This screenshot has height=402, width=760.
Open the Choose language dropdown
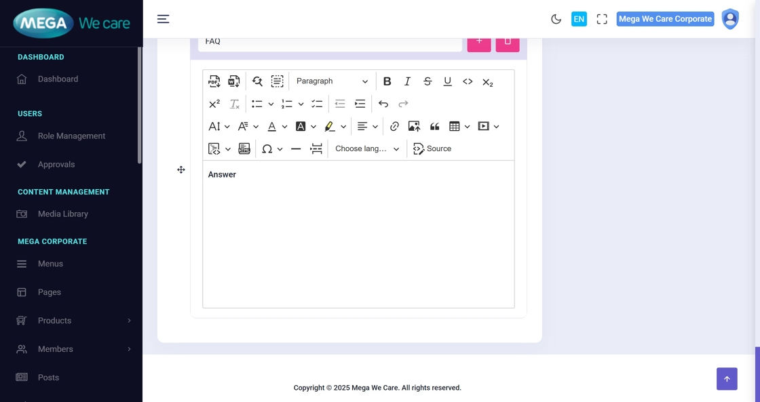point(367,149)
